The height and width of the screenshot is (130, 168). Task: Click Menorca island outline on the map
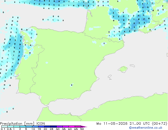tap(132, 66)
